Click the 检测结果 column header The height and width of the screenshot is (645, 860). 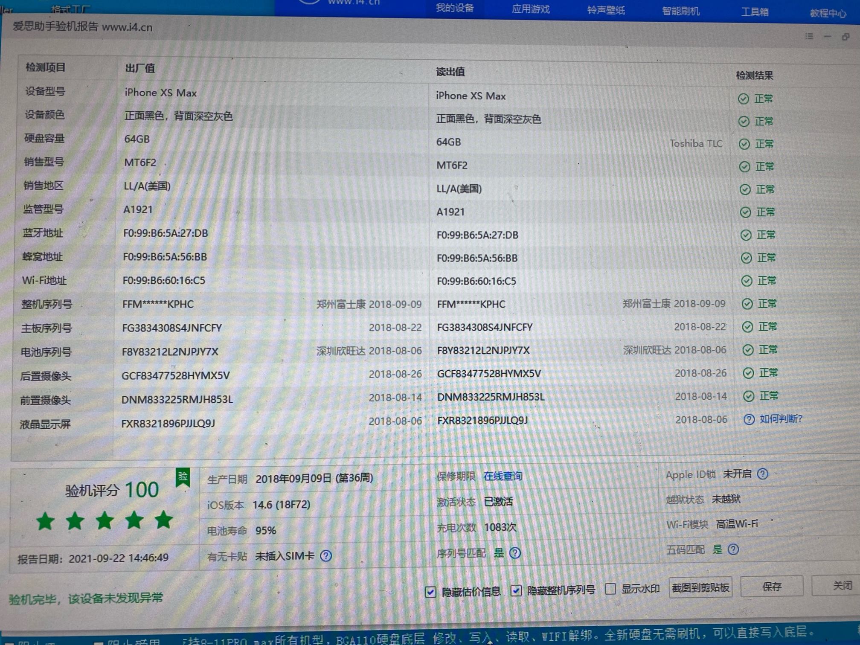(x=755, y=76)
